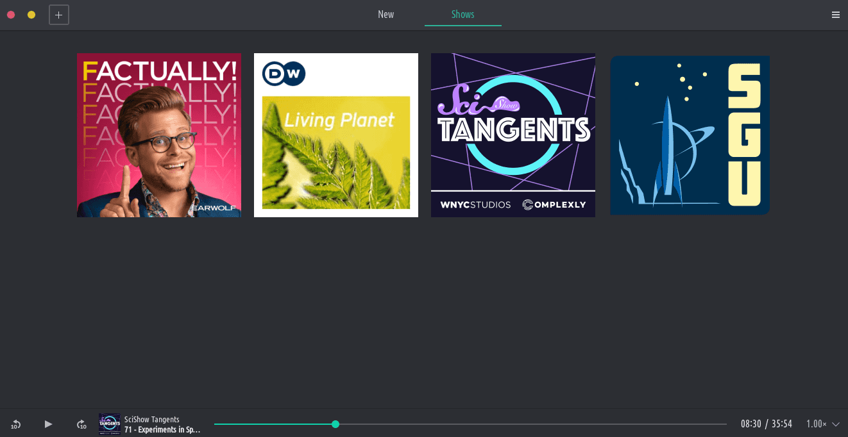Click the episode title '71 - Experiments in Sp…'
The width and height of the screenshot is (848, 437).
click(162, 429)
